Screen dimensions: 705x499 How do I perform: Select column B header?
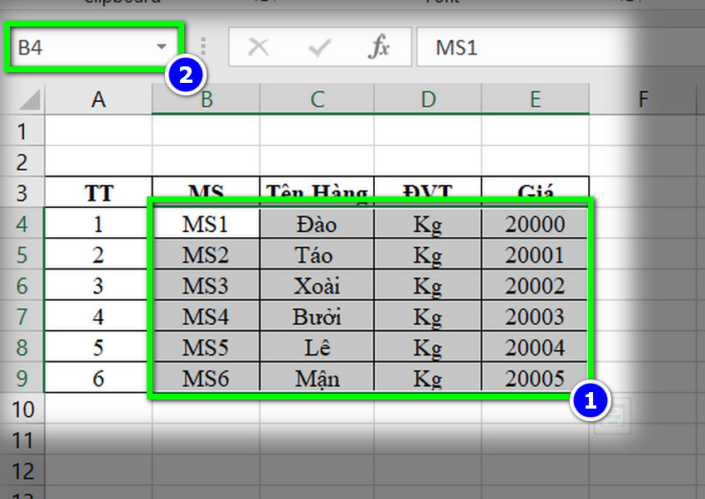206,99
